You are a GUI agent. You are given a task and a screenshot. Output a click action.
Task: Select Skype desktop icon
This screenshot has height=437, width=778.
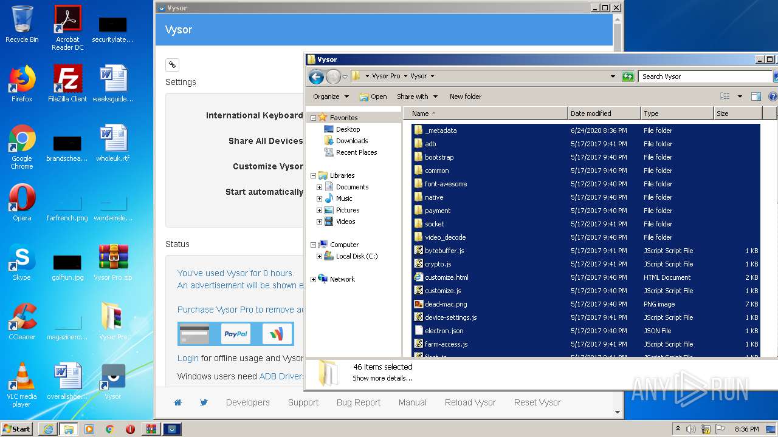pos(22,262)
